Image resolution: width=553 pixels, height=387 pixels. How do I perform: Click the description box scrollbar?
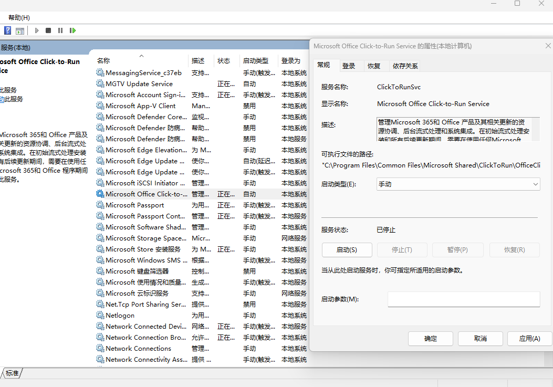point(535,129)
